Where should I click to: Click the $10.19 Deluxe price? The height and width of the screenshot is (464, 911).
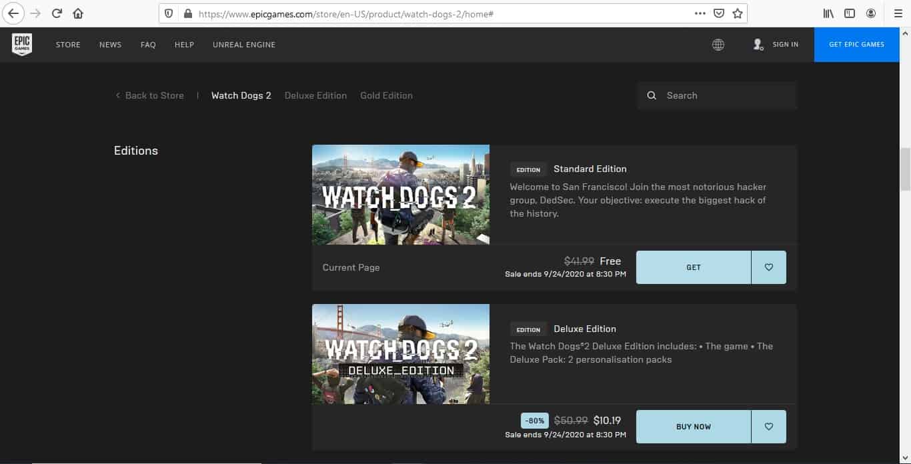608,421
